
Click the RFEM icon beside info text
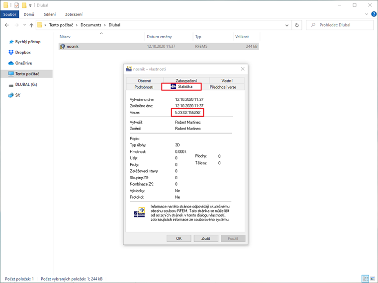pos(139,212)
